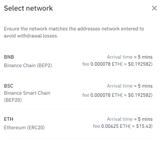Choose Binance Smart Chain (BEP20)
The width and height of the screenshot is (159, 143).
tap(27, 96)
